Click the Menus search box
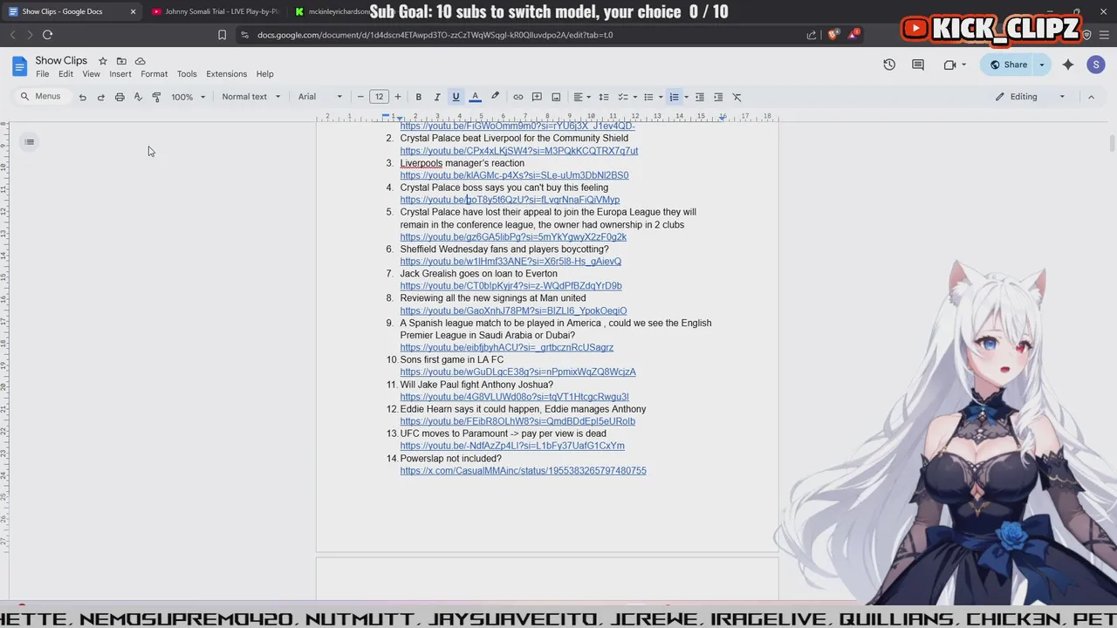Image resolution: width=1117 pixels, height=628 pixels. [41, 97]
